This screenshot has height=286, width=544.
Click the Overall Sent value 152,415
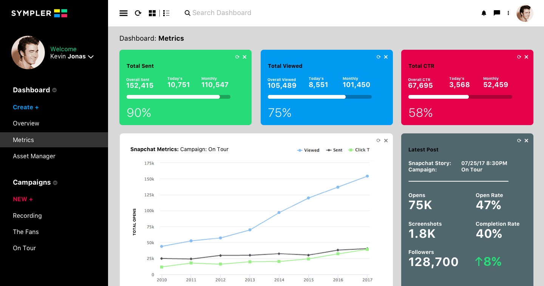tap(140, 86)
